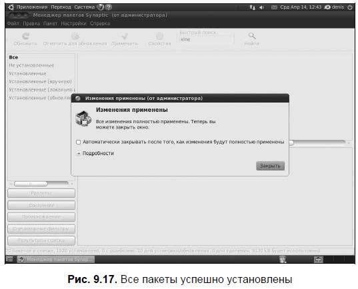The image size is (358, 289).
Task: Click the Разделы filter button
Action: point(41,193)
